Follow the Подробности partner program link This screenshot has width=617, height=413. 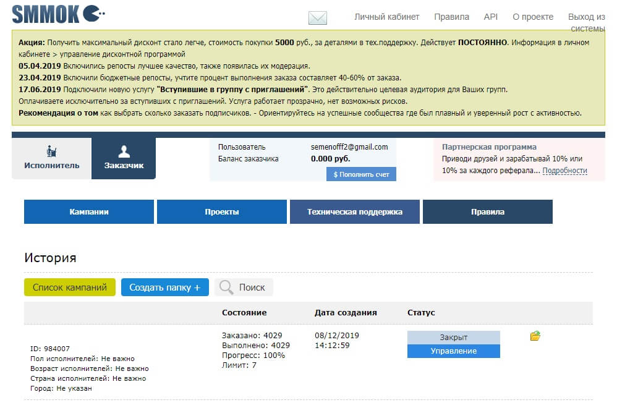pyautogui.click(x=564, y=171)
